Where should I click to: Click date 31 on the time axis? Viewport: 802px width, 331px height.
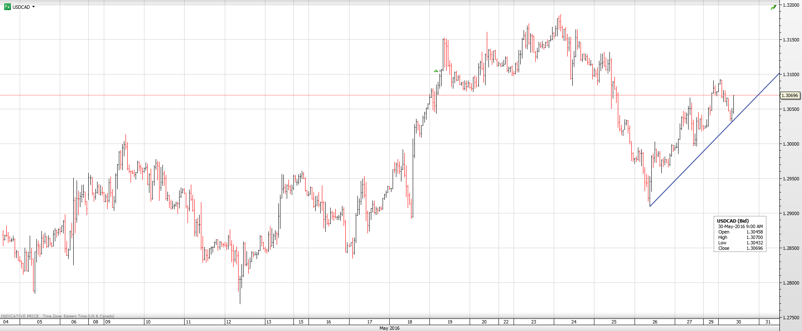click(x=768, y=322)
